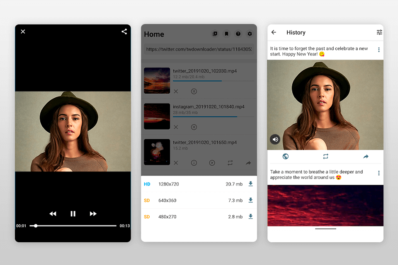This screenshot has height=265, width=398.
Task: Share the twitter_20191020_101650.mp4 file
Action: click(248, 163)
